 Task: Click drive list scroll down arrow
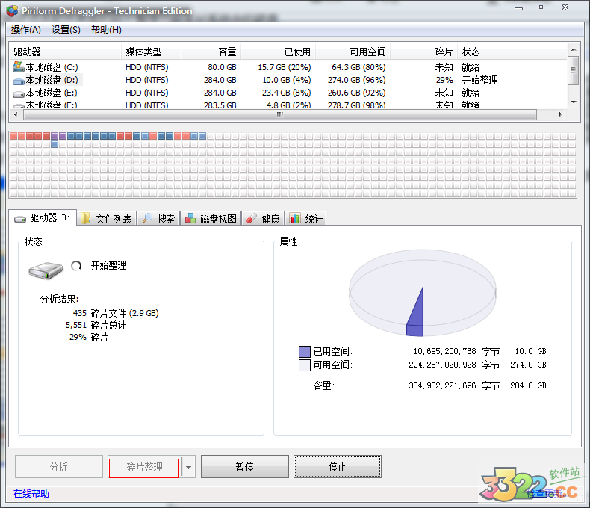pyautogui.click(x=574, y=102)
